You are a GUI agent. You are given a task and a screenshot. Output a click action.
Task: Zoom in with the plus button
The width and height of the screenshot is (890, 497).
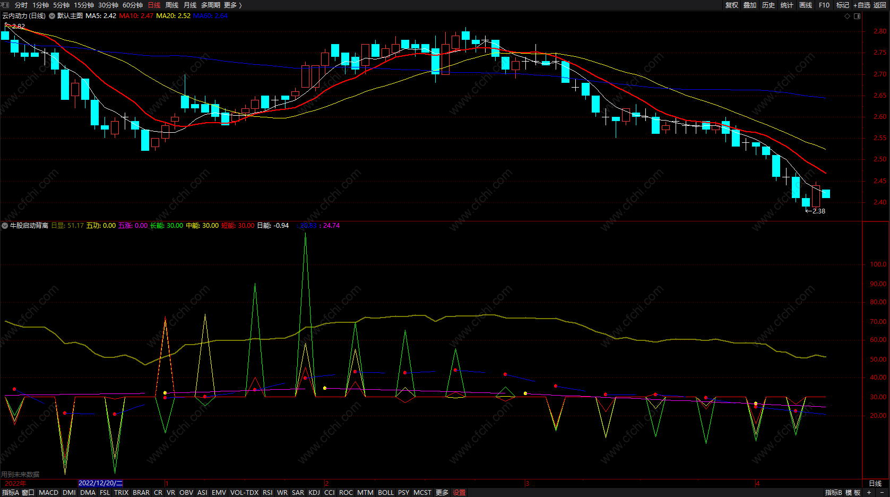(869, 493)
